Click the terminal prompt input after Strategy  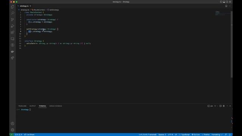[30, 110]
